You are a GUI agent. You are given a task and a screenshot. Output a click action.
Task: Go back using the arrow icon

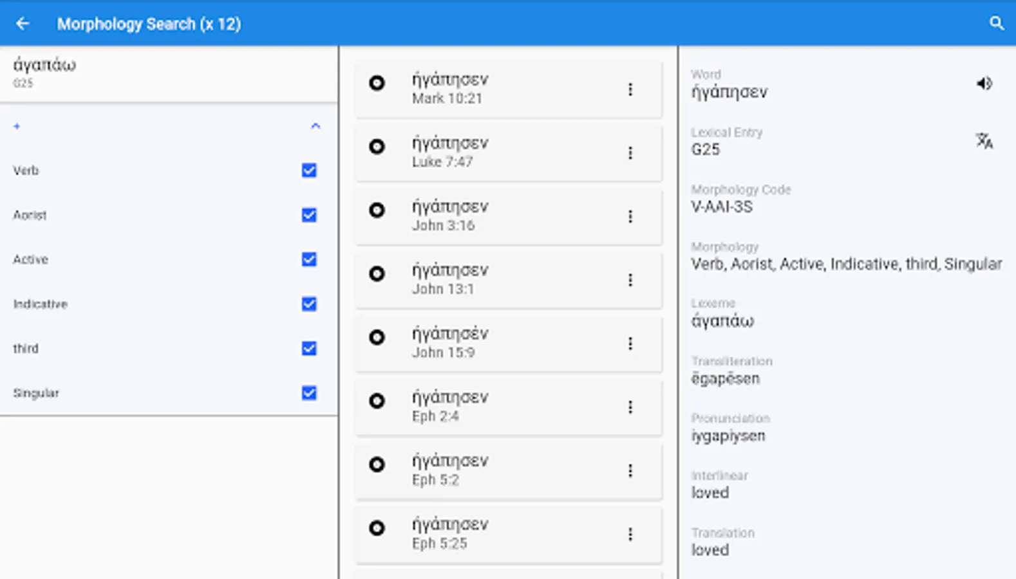click(23, 24)
